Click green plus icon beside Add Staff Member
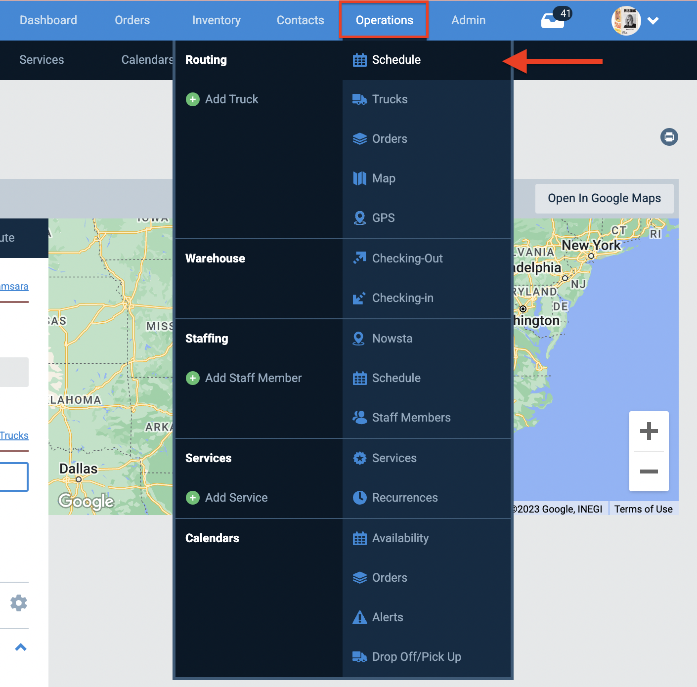The width and height of the screenshot is (697, 687). point(193,378)
